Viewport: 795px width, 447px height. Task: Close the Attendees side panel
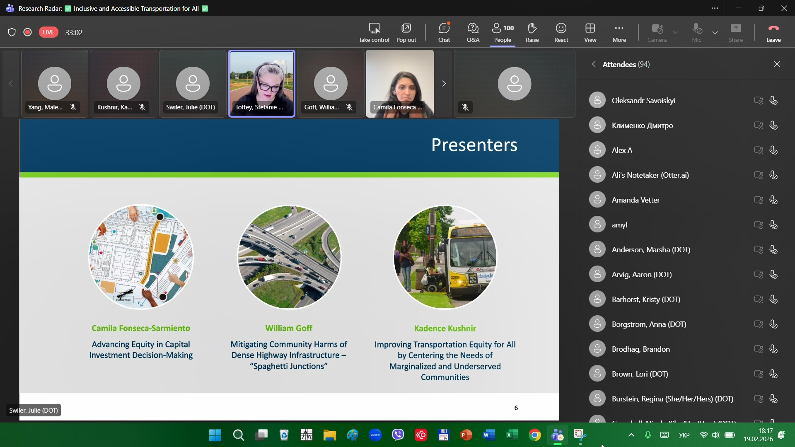click(x=777, y=64)
